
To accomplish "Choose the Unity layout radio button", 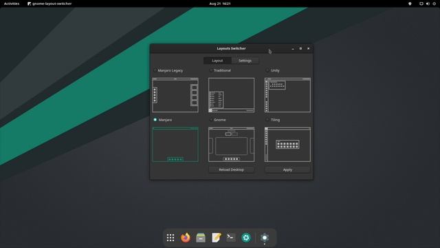I will point(267,70).
